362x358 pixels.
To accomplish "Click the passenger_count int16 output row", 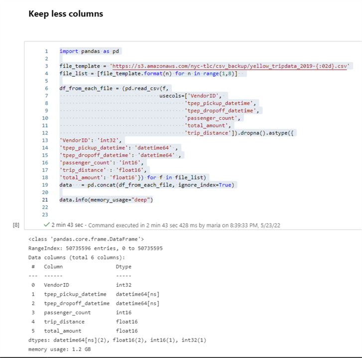I will point(82,313).
